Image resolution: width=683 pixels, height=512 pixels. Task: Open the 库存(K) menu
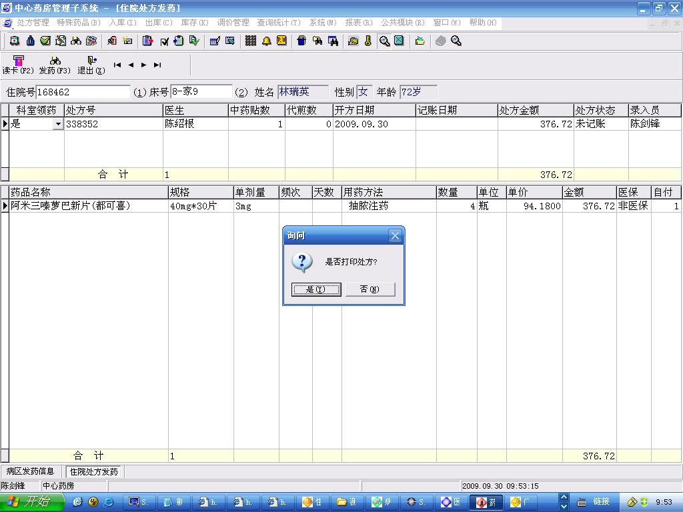194,23
